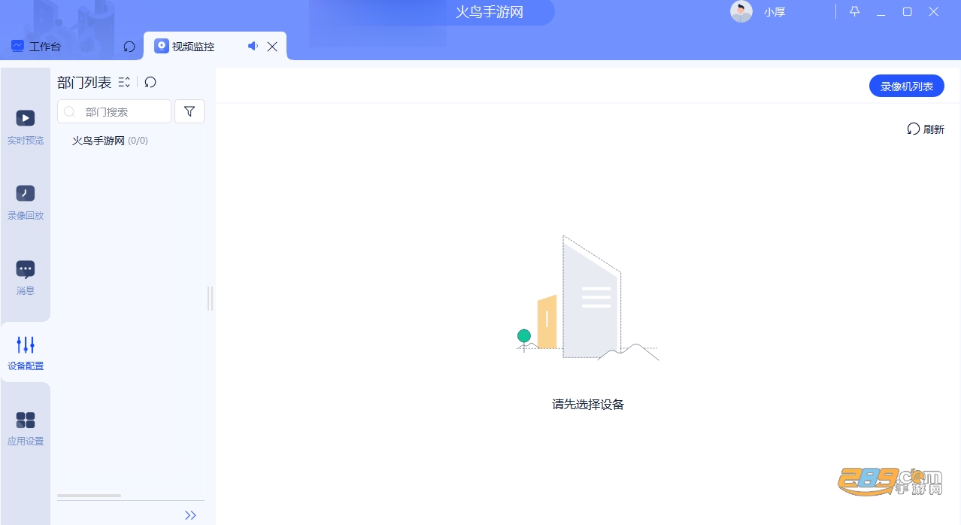
Task: Open the 实时预览 live preview icon
Action: pyautogui.click(x=26, y=119)
